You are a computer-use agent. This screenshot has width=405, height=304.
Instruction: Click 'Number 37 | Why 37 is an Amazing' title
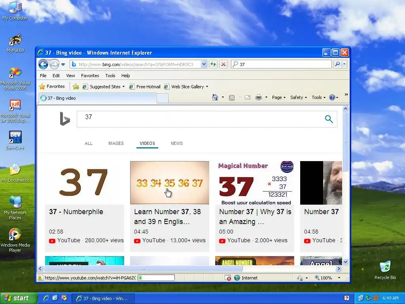point(255,217)
